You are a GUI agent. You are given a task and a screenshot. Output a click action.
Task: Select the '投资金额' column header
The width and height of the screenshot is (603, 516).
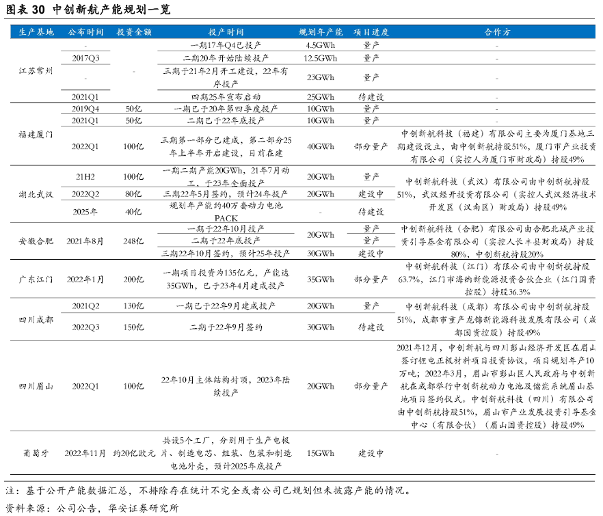(134, 32)
